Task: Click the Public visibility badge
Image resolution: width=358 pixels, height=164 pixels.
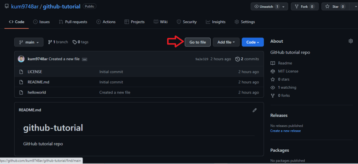Action: coord(89,7)
